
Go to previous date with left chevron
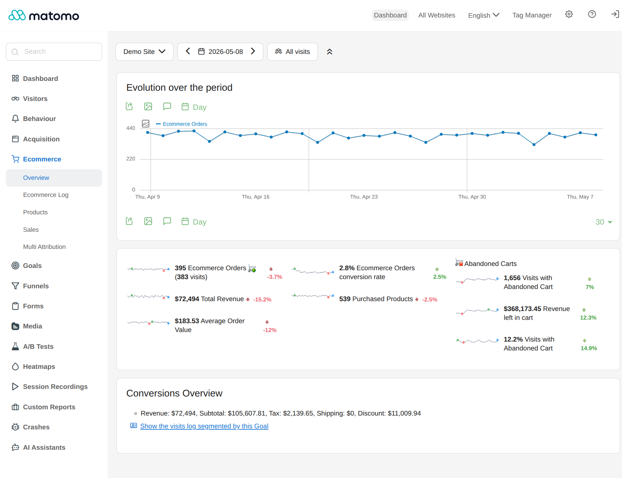coord(188,51)
